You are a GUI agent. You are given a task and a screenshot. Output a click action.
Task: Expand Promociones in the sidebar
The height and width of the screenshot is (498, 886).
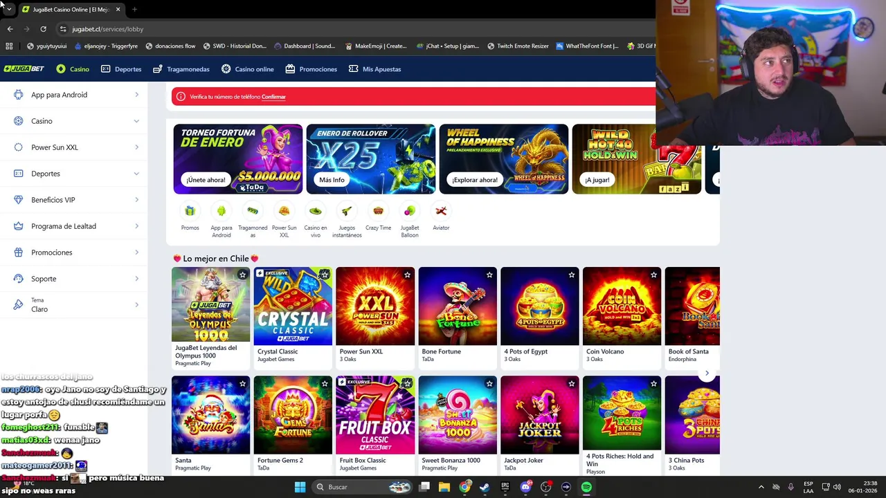click(74, 252)
